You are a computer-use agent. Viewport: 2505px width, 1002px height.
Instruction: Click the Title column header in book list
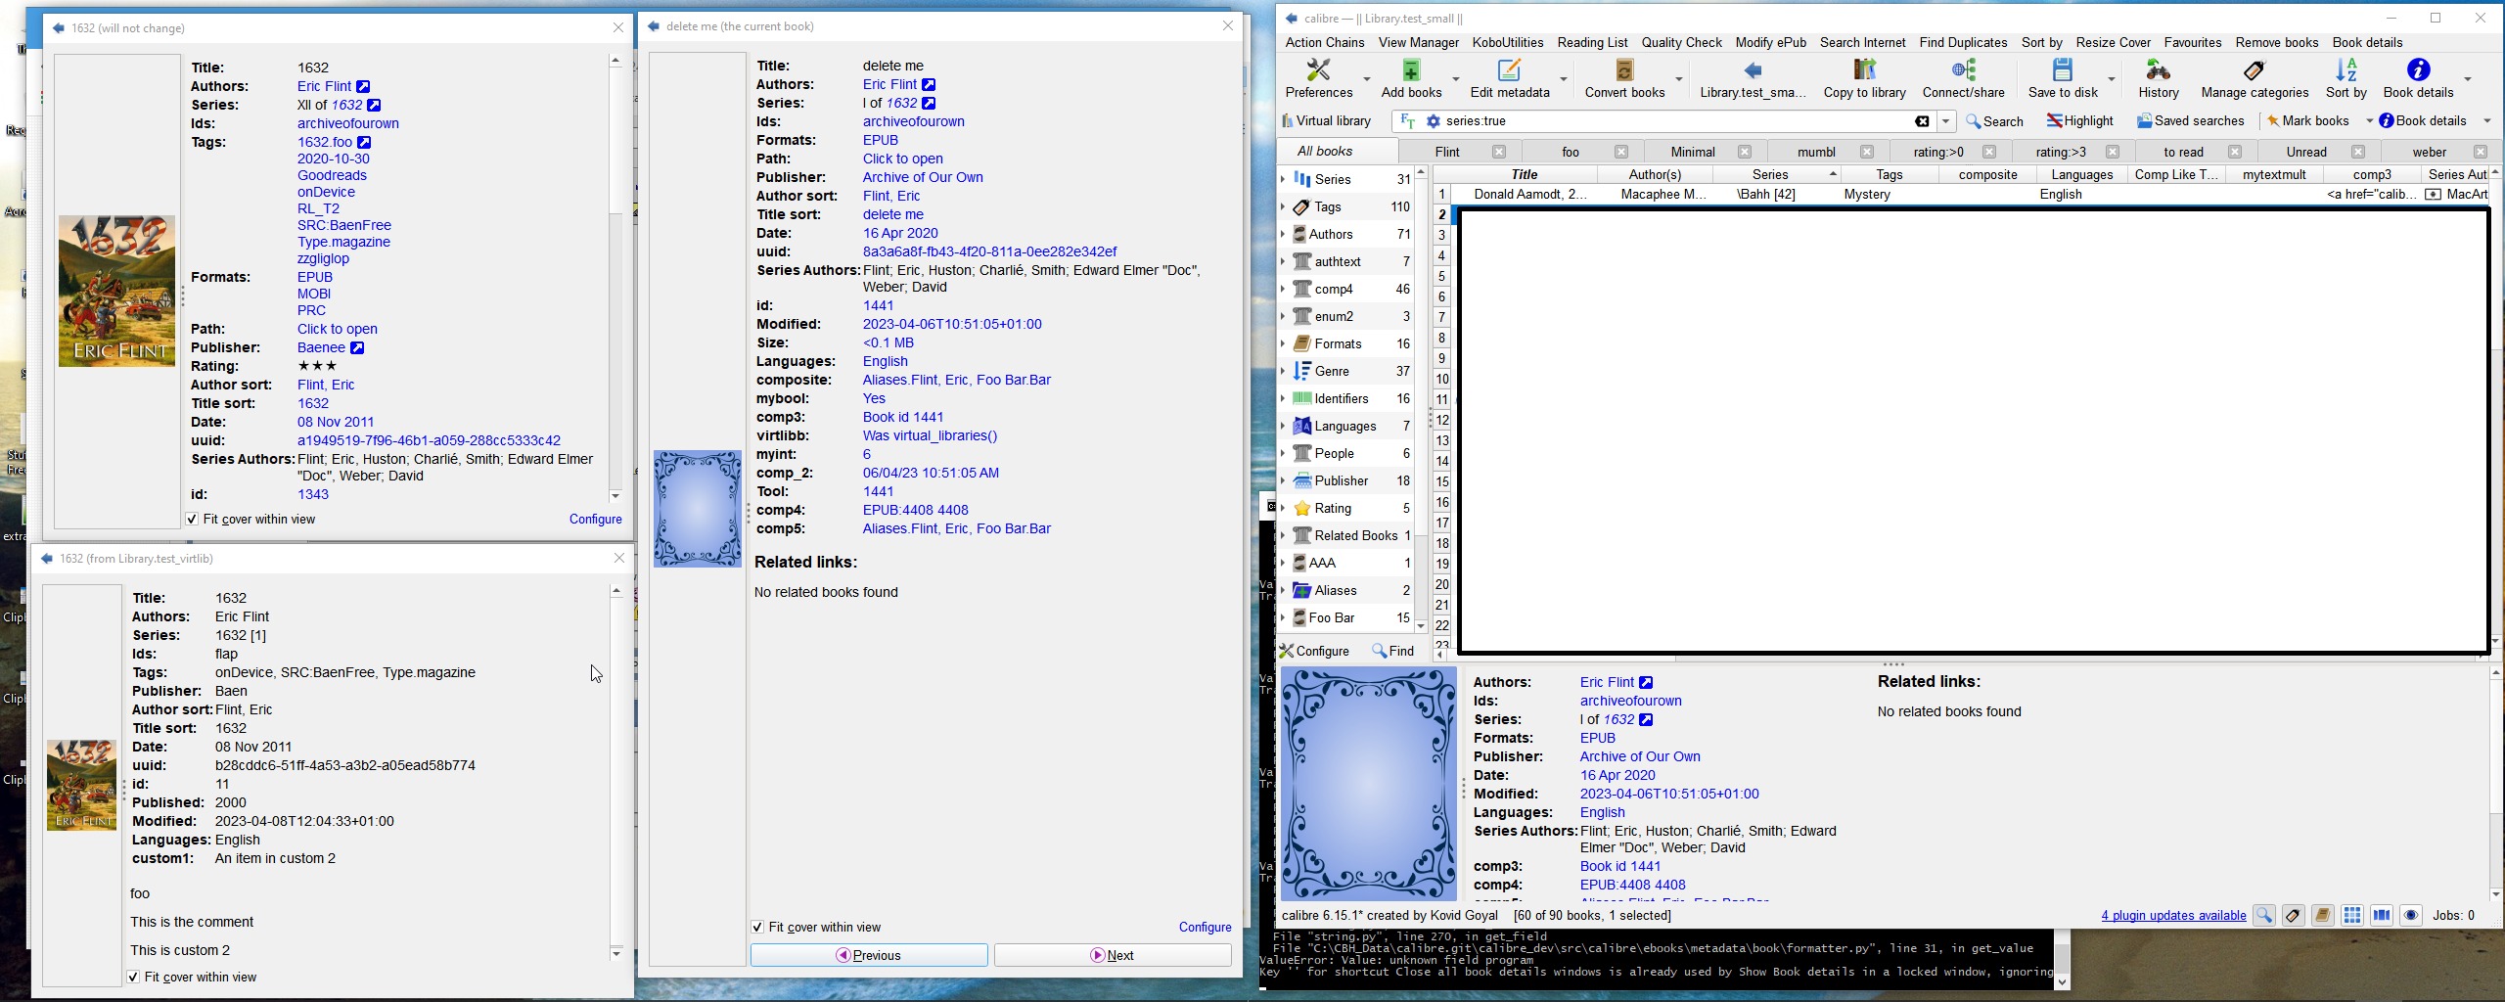click(1525, 174)
